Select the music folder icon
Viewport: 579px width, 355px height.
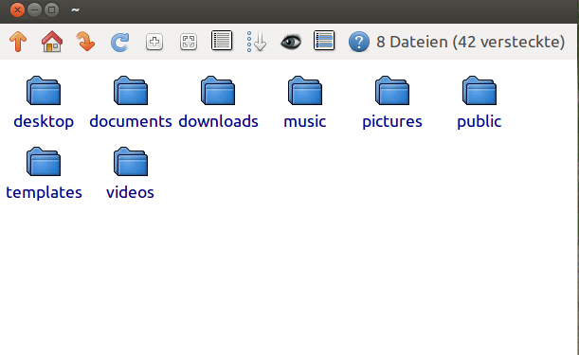[x=305, y=91]
